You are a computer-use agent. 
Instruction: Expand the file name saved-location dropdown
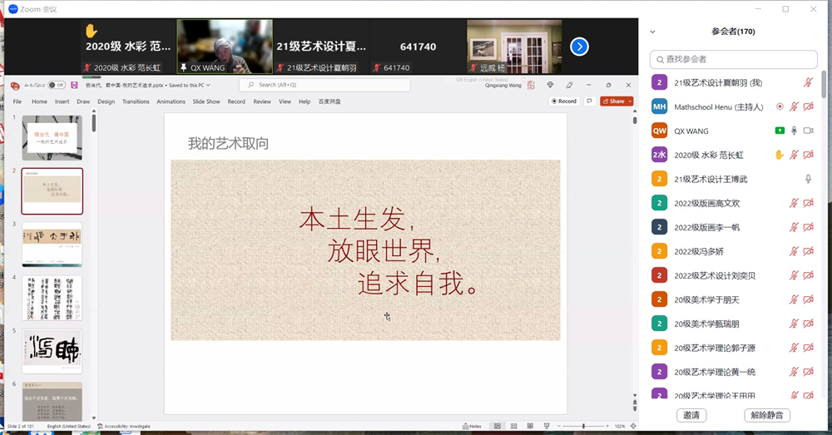click(208, 85)
